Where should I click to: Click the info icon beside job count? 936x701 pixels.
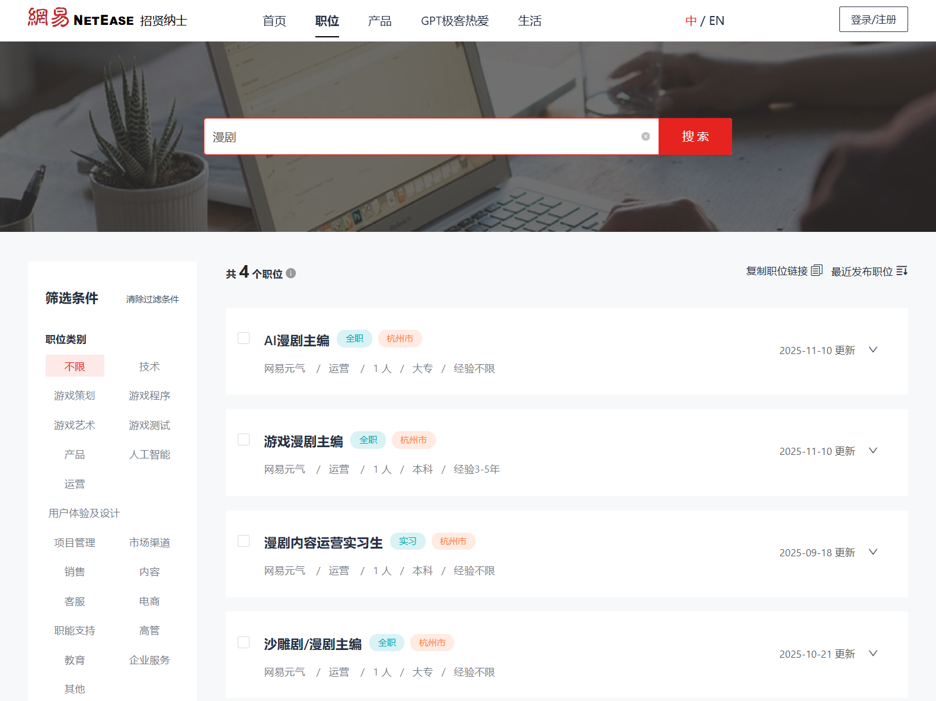click(x=290, y=273)
